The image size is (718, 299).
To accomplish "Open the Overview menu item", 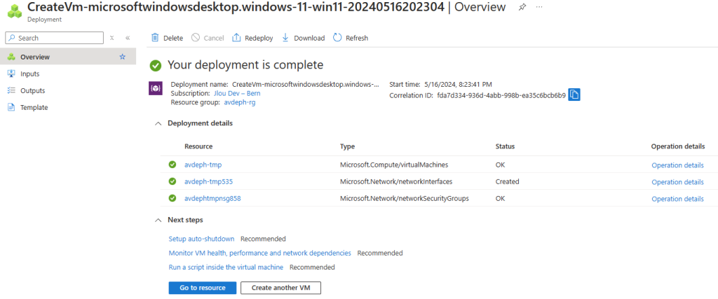I will (68, 57).
